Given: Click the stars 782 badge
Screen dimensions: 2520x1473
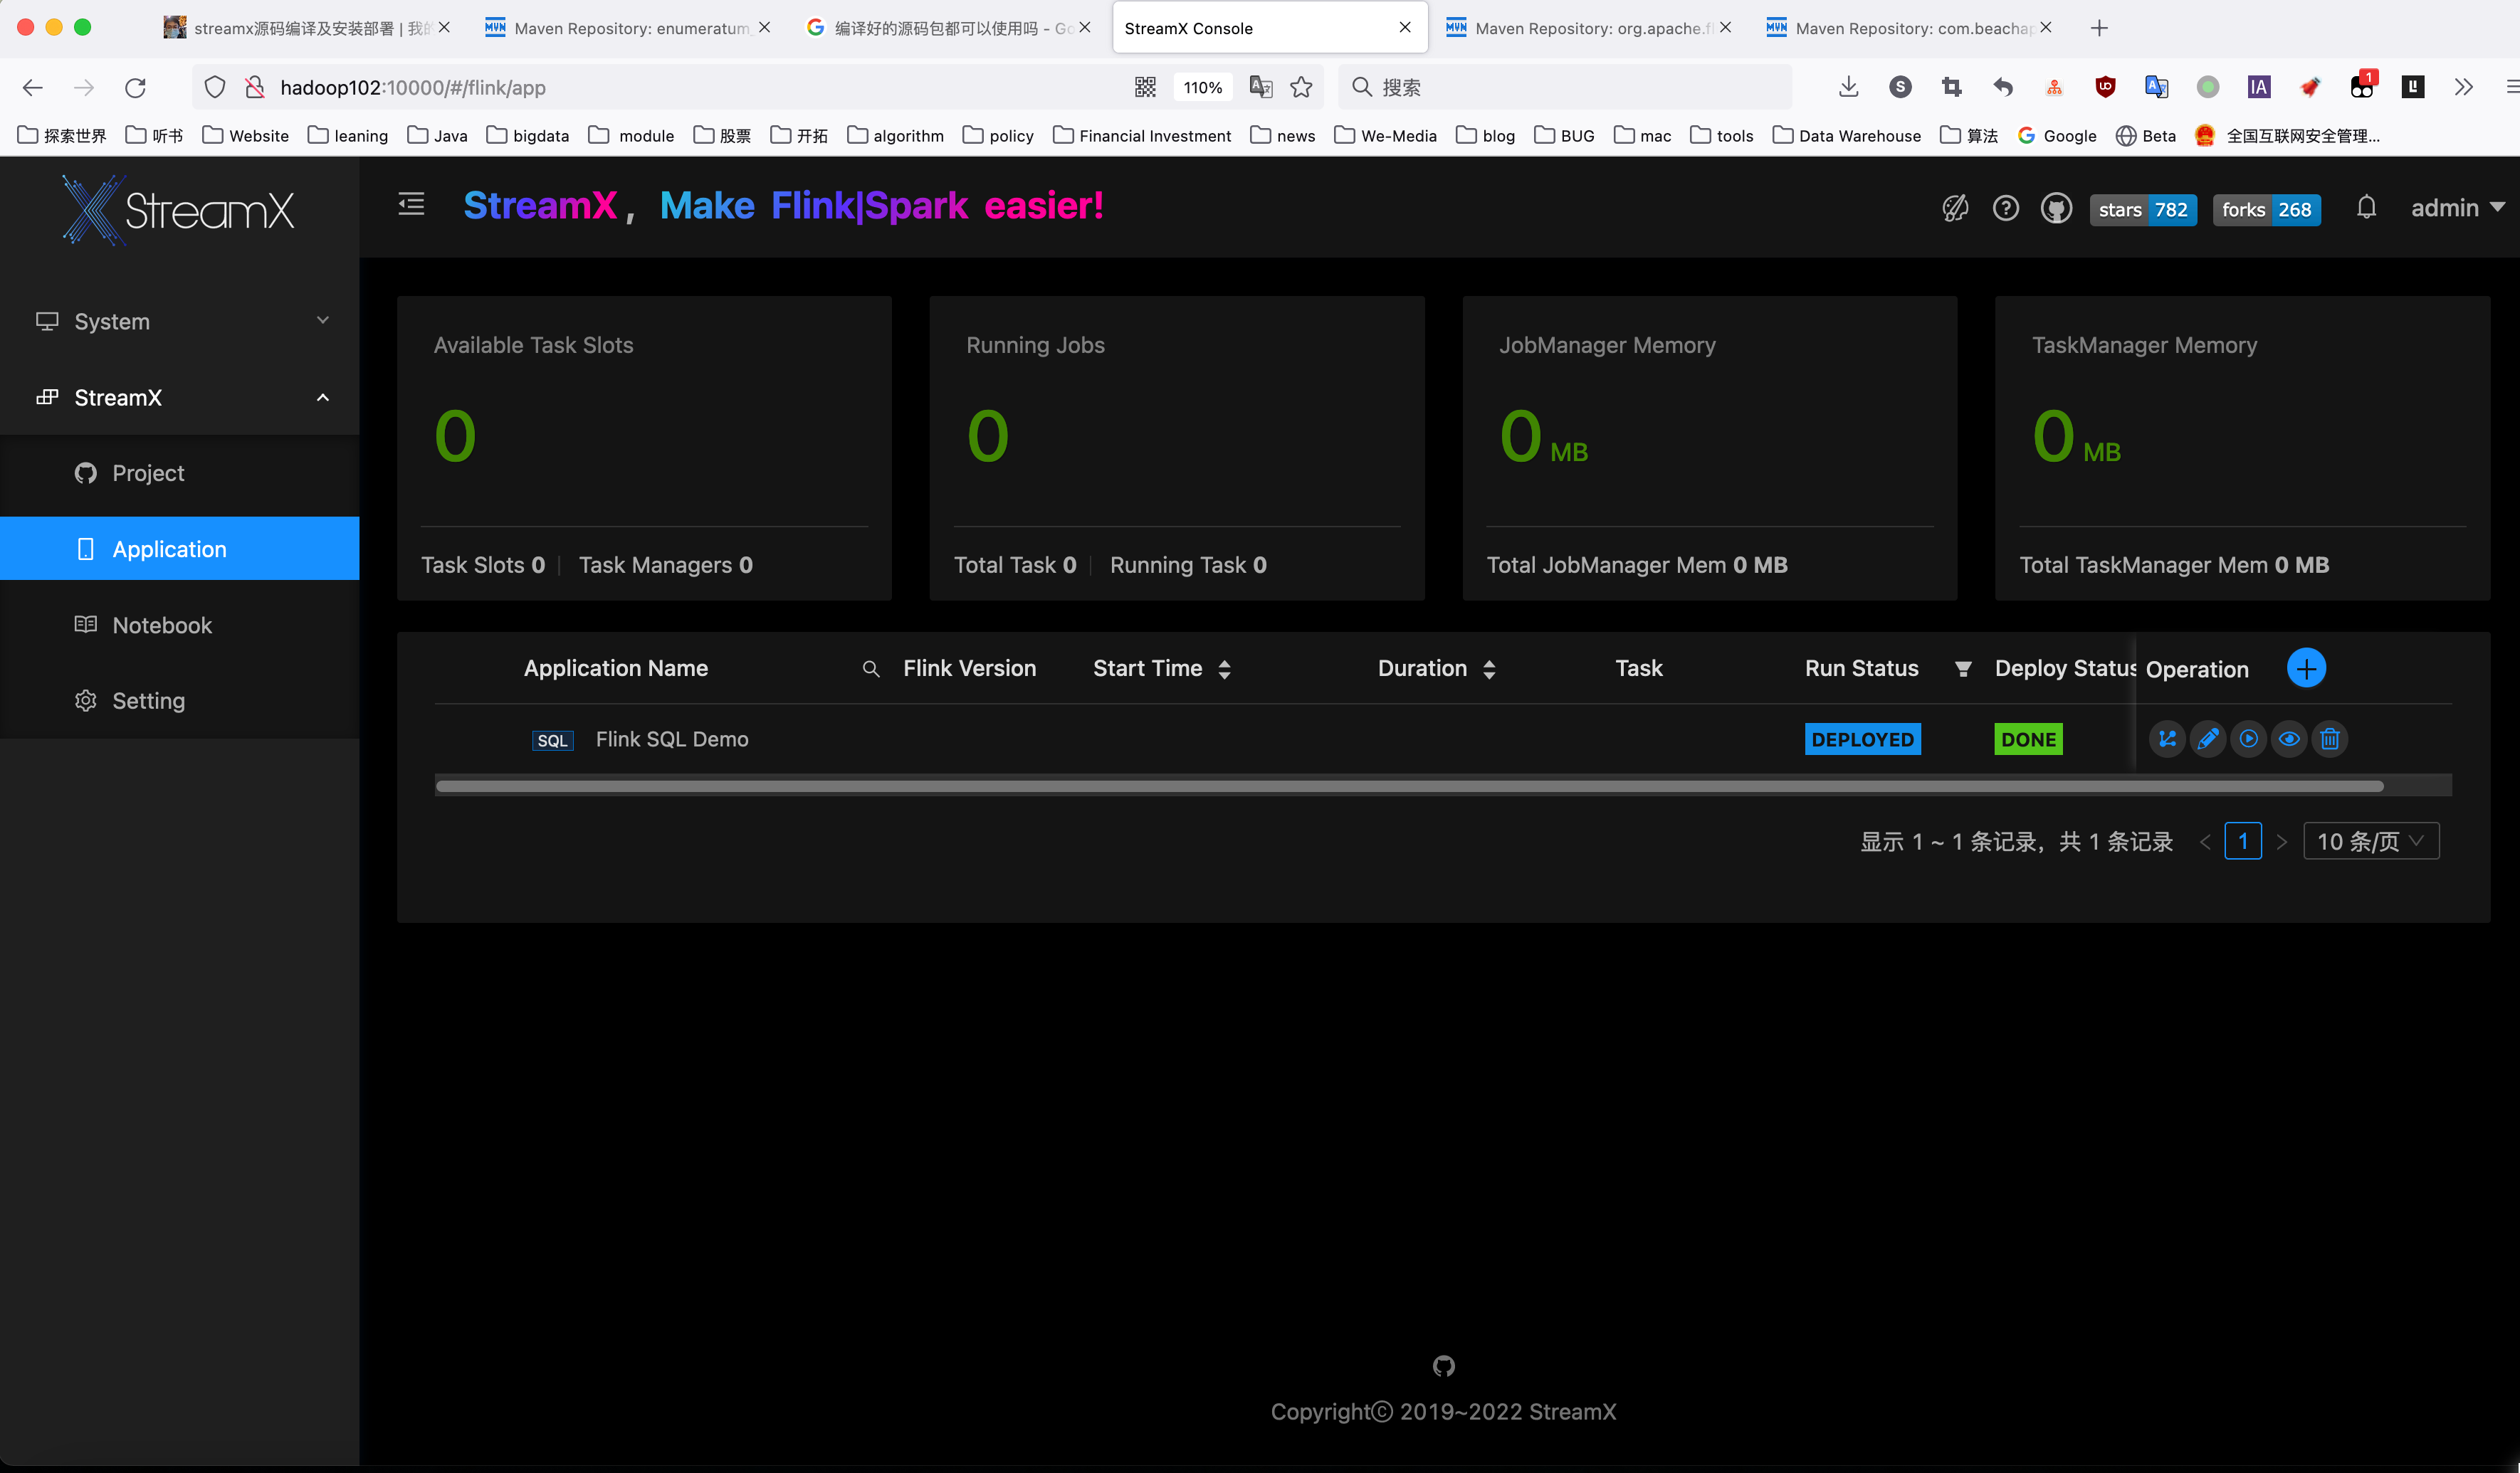Looking at the screenshot, I should 2143,210.
